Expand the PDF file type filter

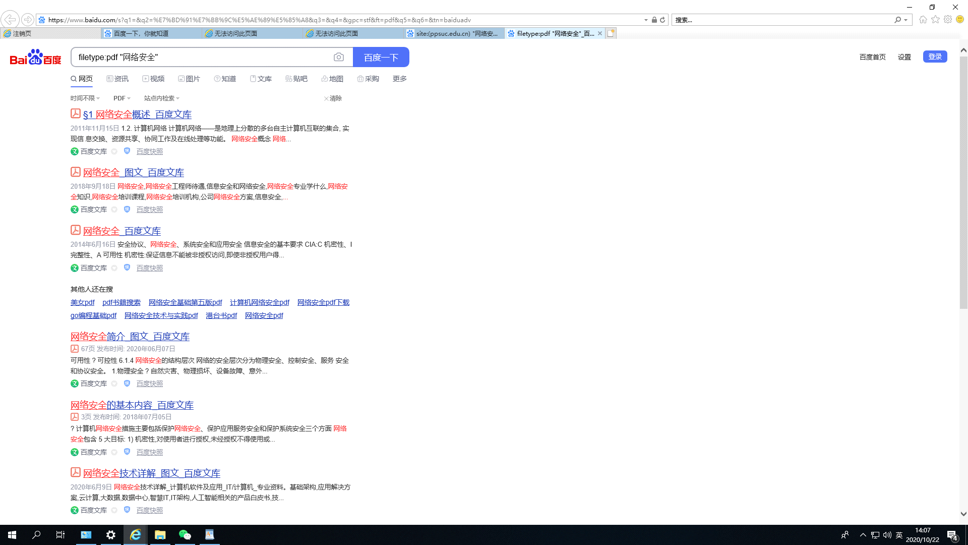pyautogui.click(x=122, y=98)
